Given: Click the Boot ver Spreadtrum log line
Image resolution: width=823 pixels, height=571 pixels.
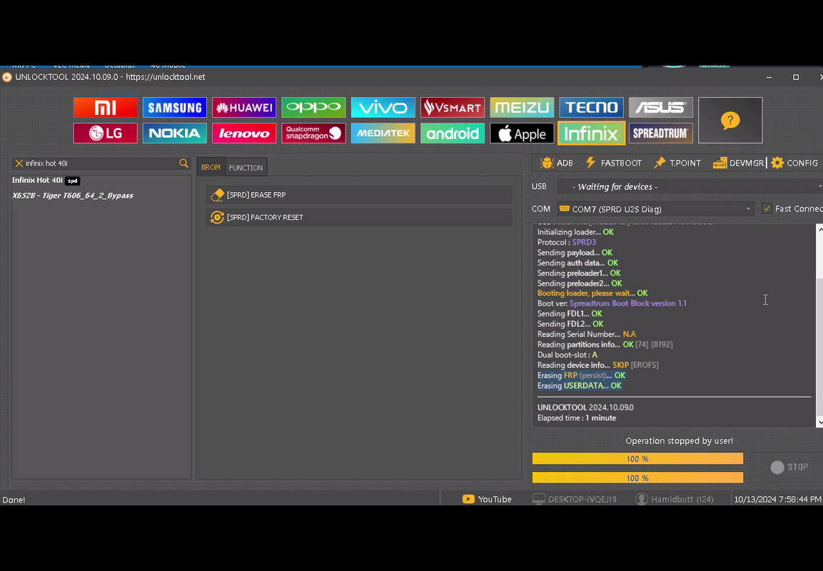Looking at the screenshot, I should [x=612, y=303].
